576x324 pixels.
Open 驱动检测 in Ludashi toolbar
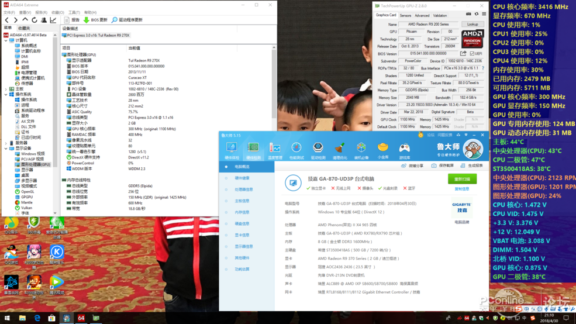click(318, 151)
